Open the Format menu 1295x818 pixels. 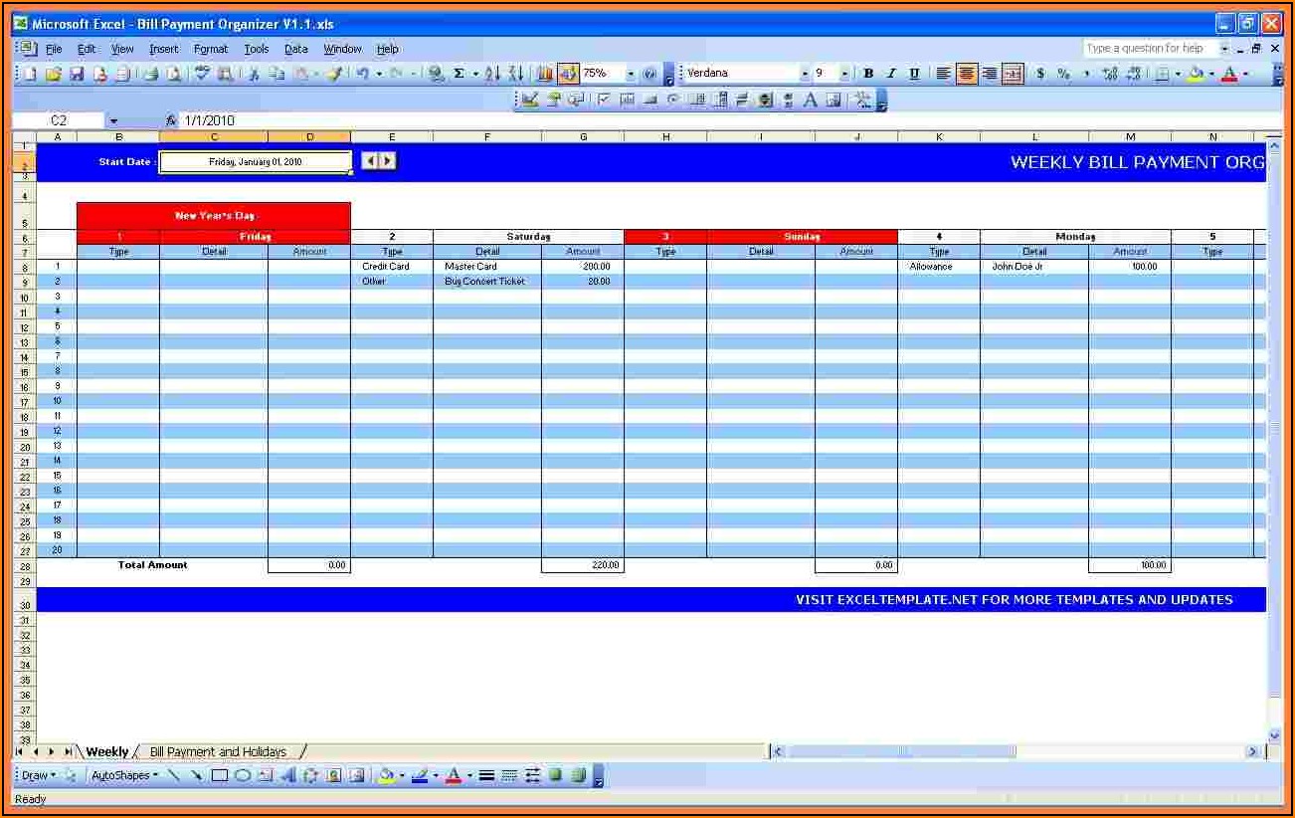point(211,49)
